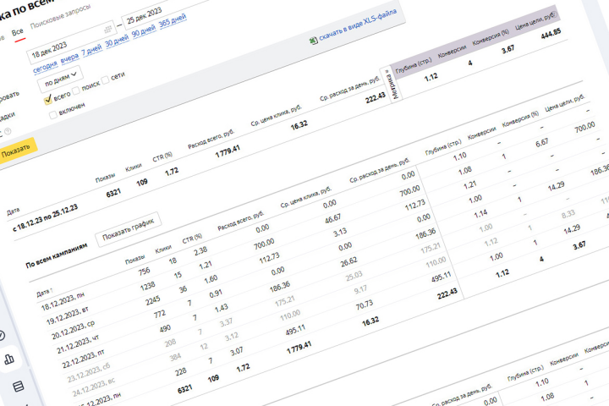The image size is (609, 406).
Task: Tick the сети checkbox
Action: (x=105, y=80)
